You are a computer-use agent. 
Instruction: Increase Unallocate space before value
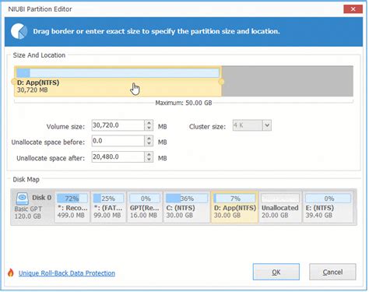(x=149, y=139)
